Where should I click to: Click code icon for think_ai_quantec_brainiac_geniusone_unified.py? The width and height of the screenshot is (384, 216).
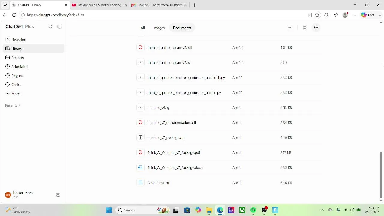[140, 92]
